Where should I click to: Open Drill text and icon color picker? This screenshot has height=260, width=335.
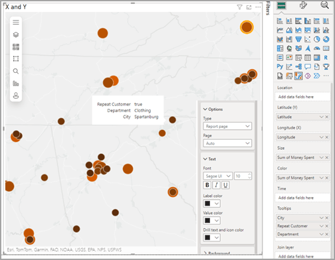pos(211,237)
